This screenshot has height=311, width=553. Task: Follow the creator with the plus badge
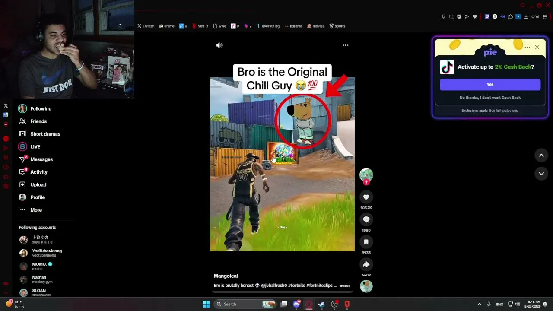pos(366,182)
